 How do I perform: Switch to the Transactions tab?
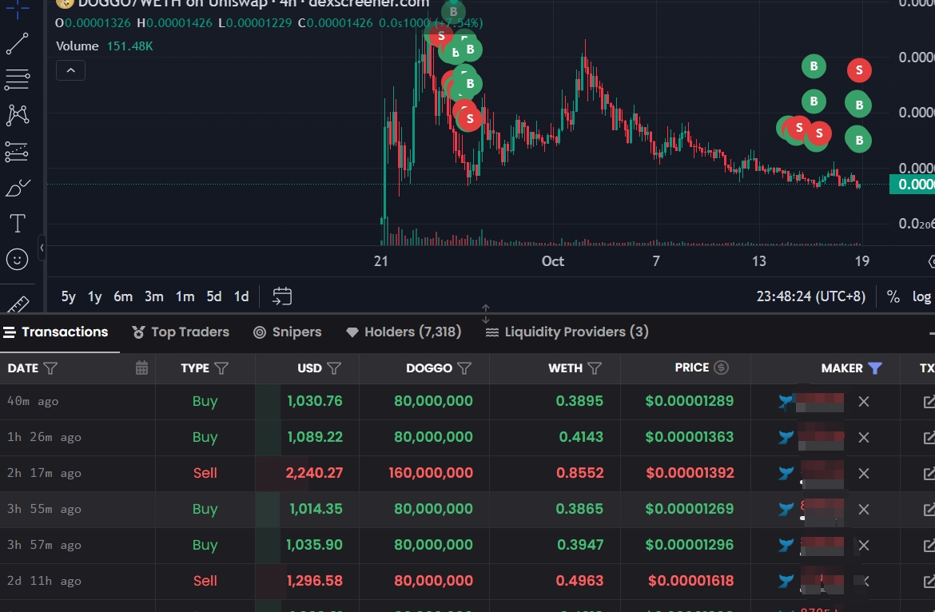[55, 332]
